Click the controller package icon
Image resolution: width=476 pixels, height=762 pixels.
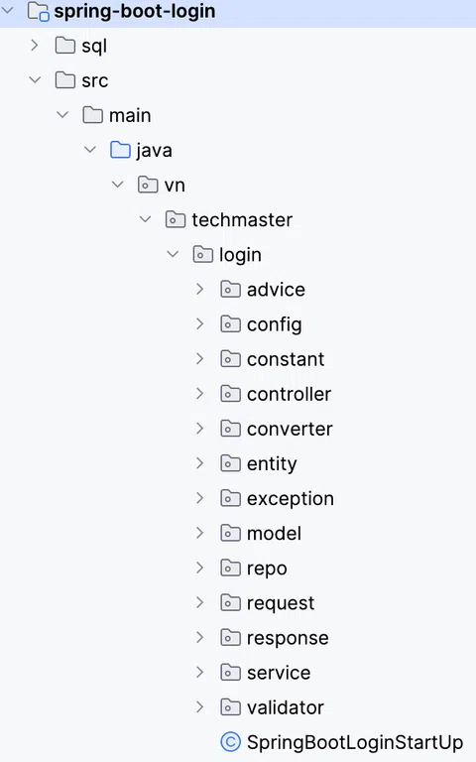230,394
